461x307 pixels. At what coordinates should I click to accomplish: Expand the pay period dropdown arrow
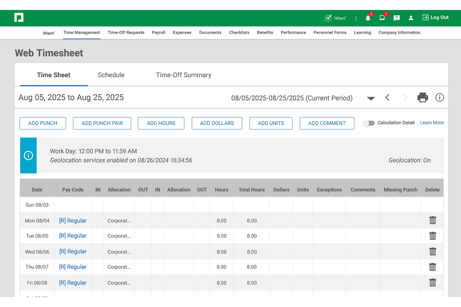coord(371,98)
